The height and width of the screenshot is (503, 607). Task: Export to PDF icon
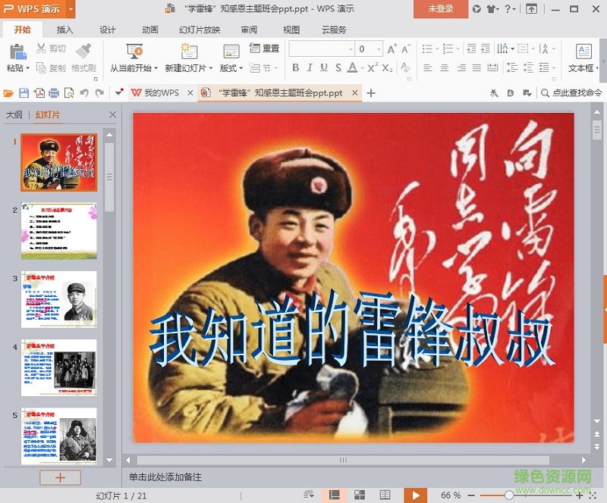[x=39, y=93]
